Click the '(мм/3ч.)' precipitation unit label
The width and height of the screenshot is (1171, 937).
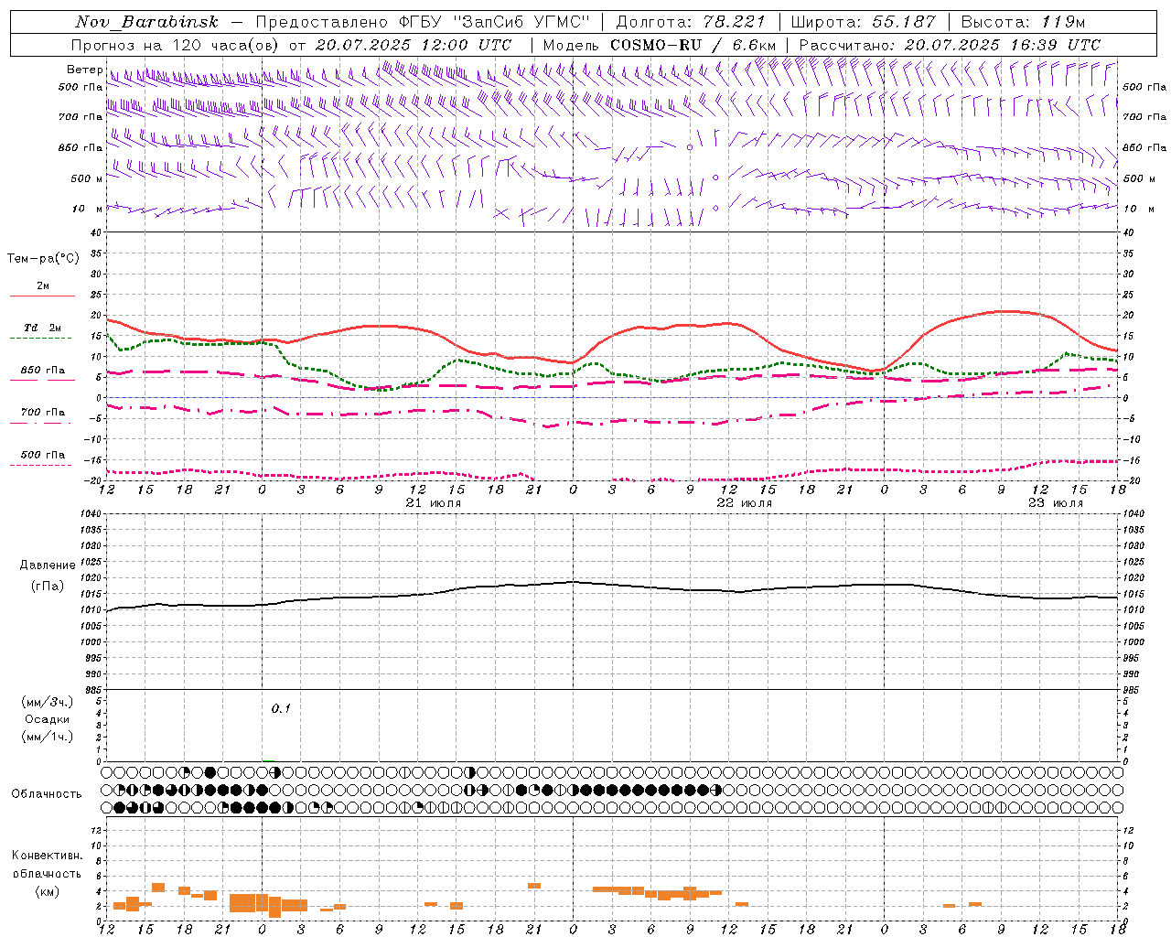(x=47, y=702)
